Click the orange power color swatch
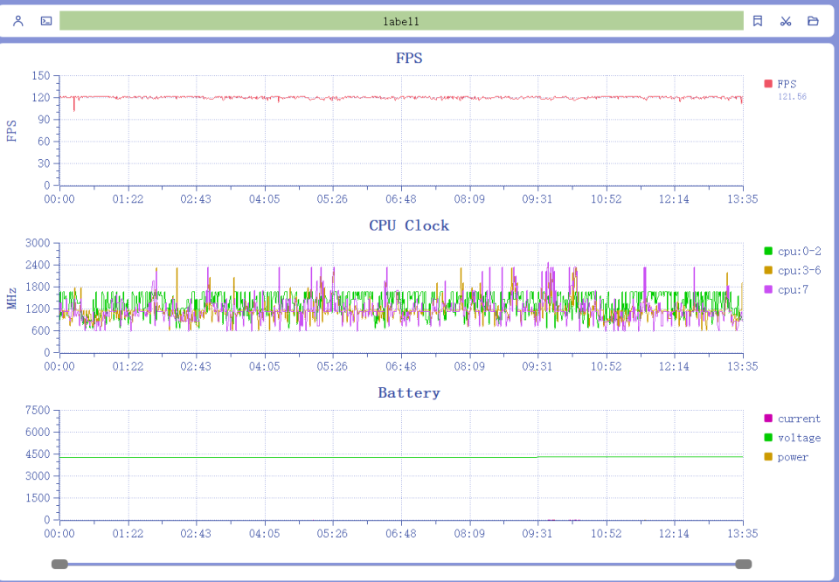 pyautogui.click(x=768, y=457)
